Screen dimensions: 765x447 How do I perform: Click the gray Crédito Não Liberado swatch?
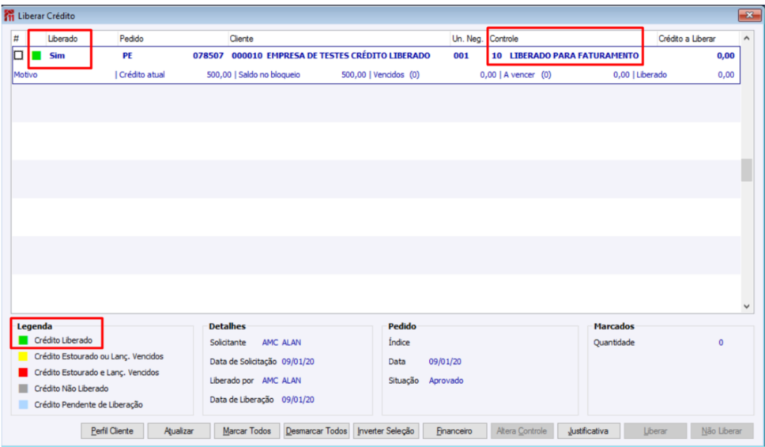[23, 389]
